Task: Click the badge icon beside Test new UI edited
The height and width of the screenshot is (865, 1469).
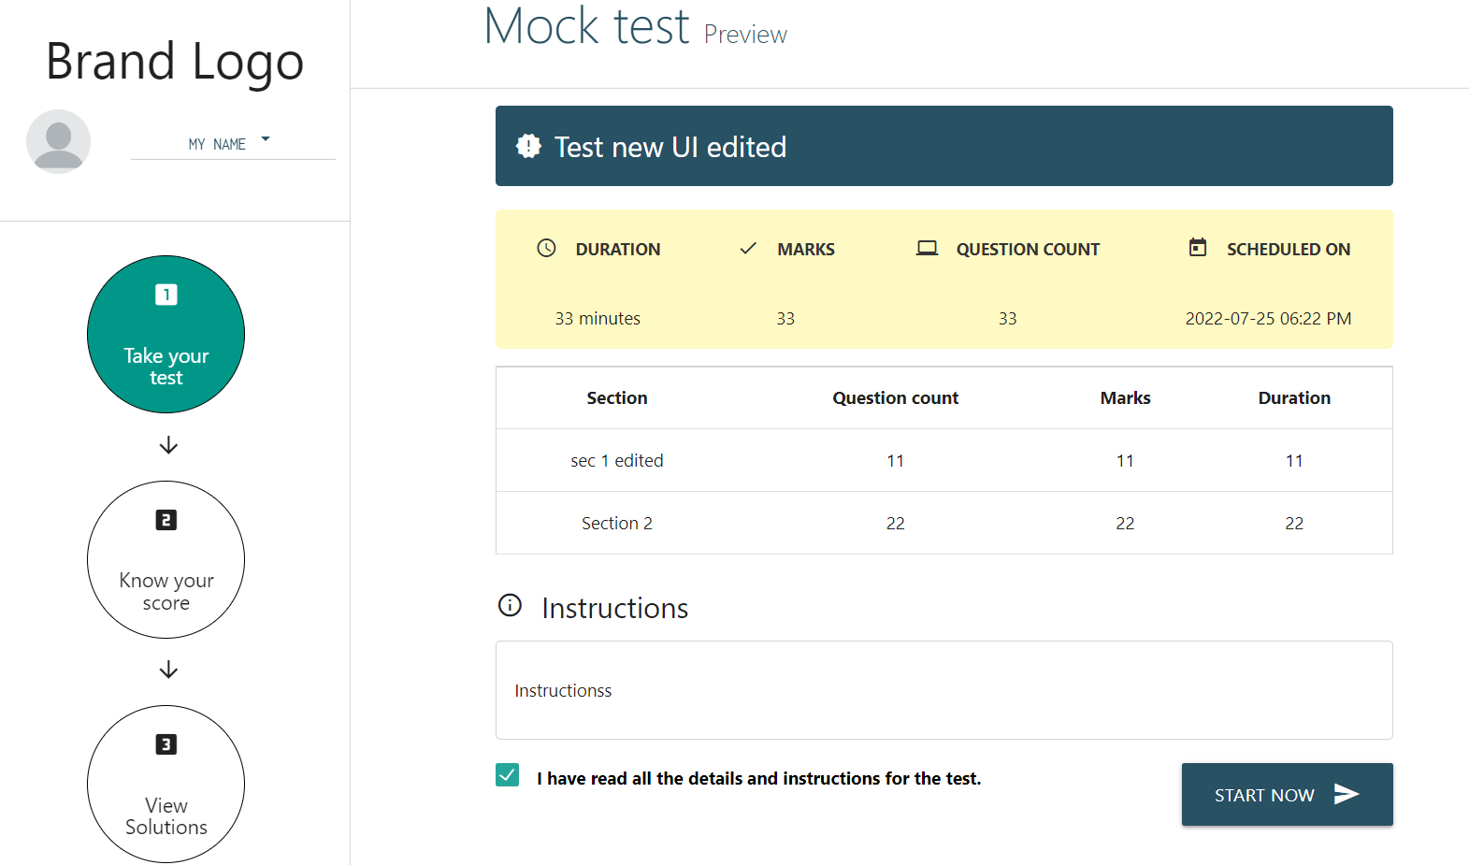Action: (528, 146)
